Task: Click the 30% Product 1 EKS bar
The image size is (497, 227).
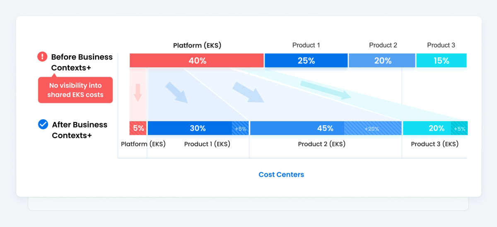Action: (x=198, y=128)
